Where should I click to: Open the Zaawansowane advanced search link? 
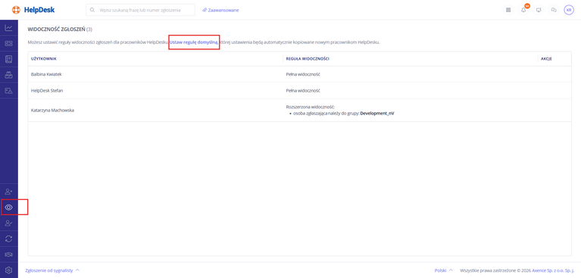pos(220,10)
